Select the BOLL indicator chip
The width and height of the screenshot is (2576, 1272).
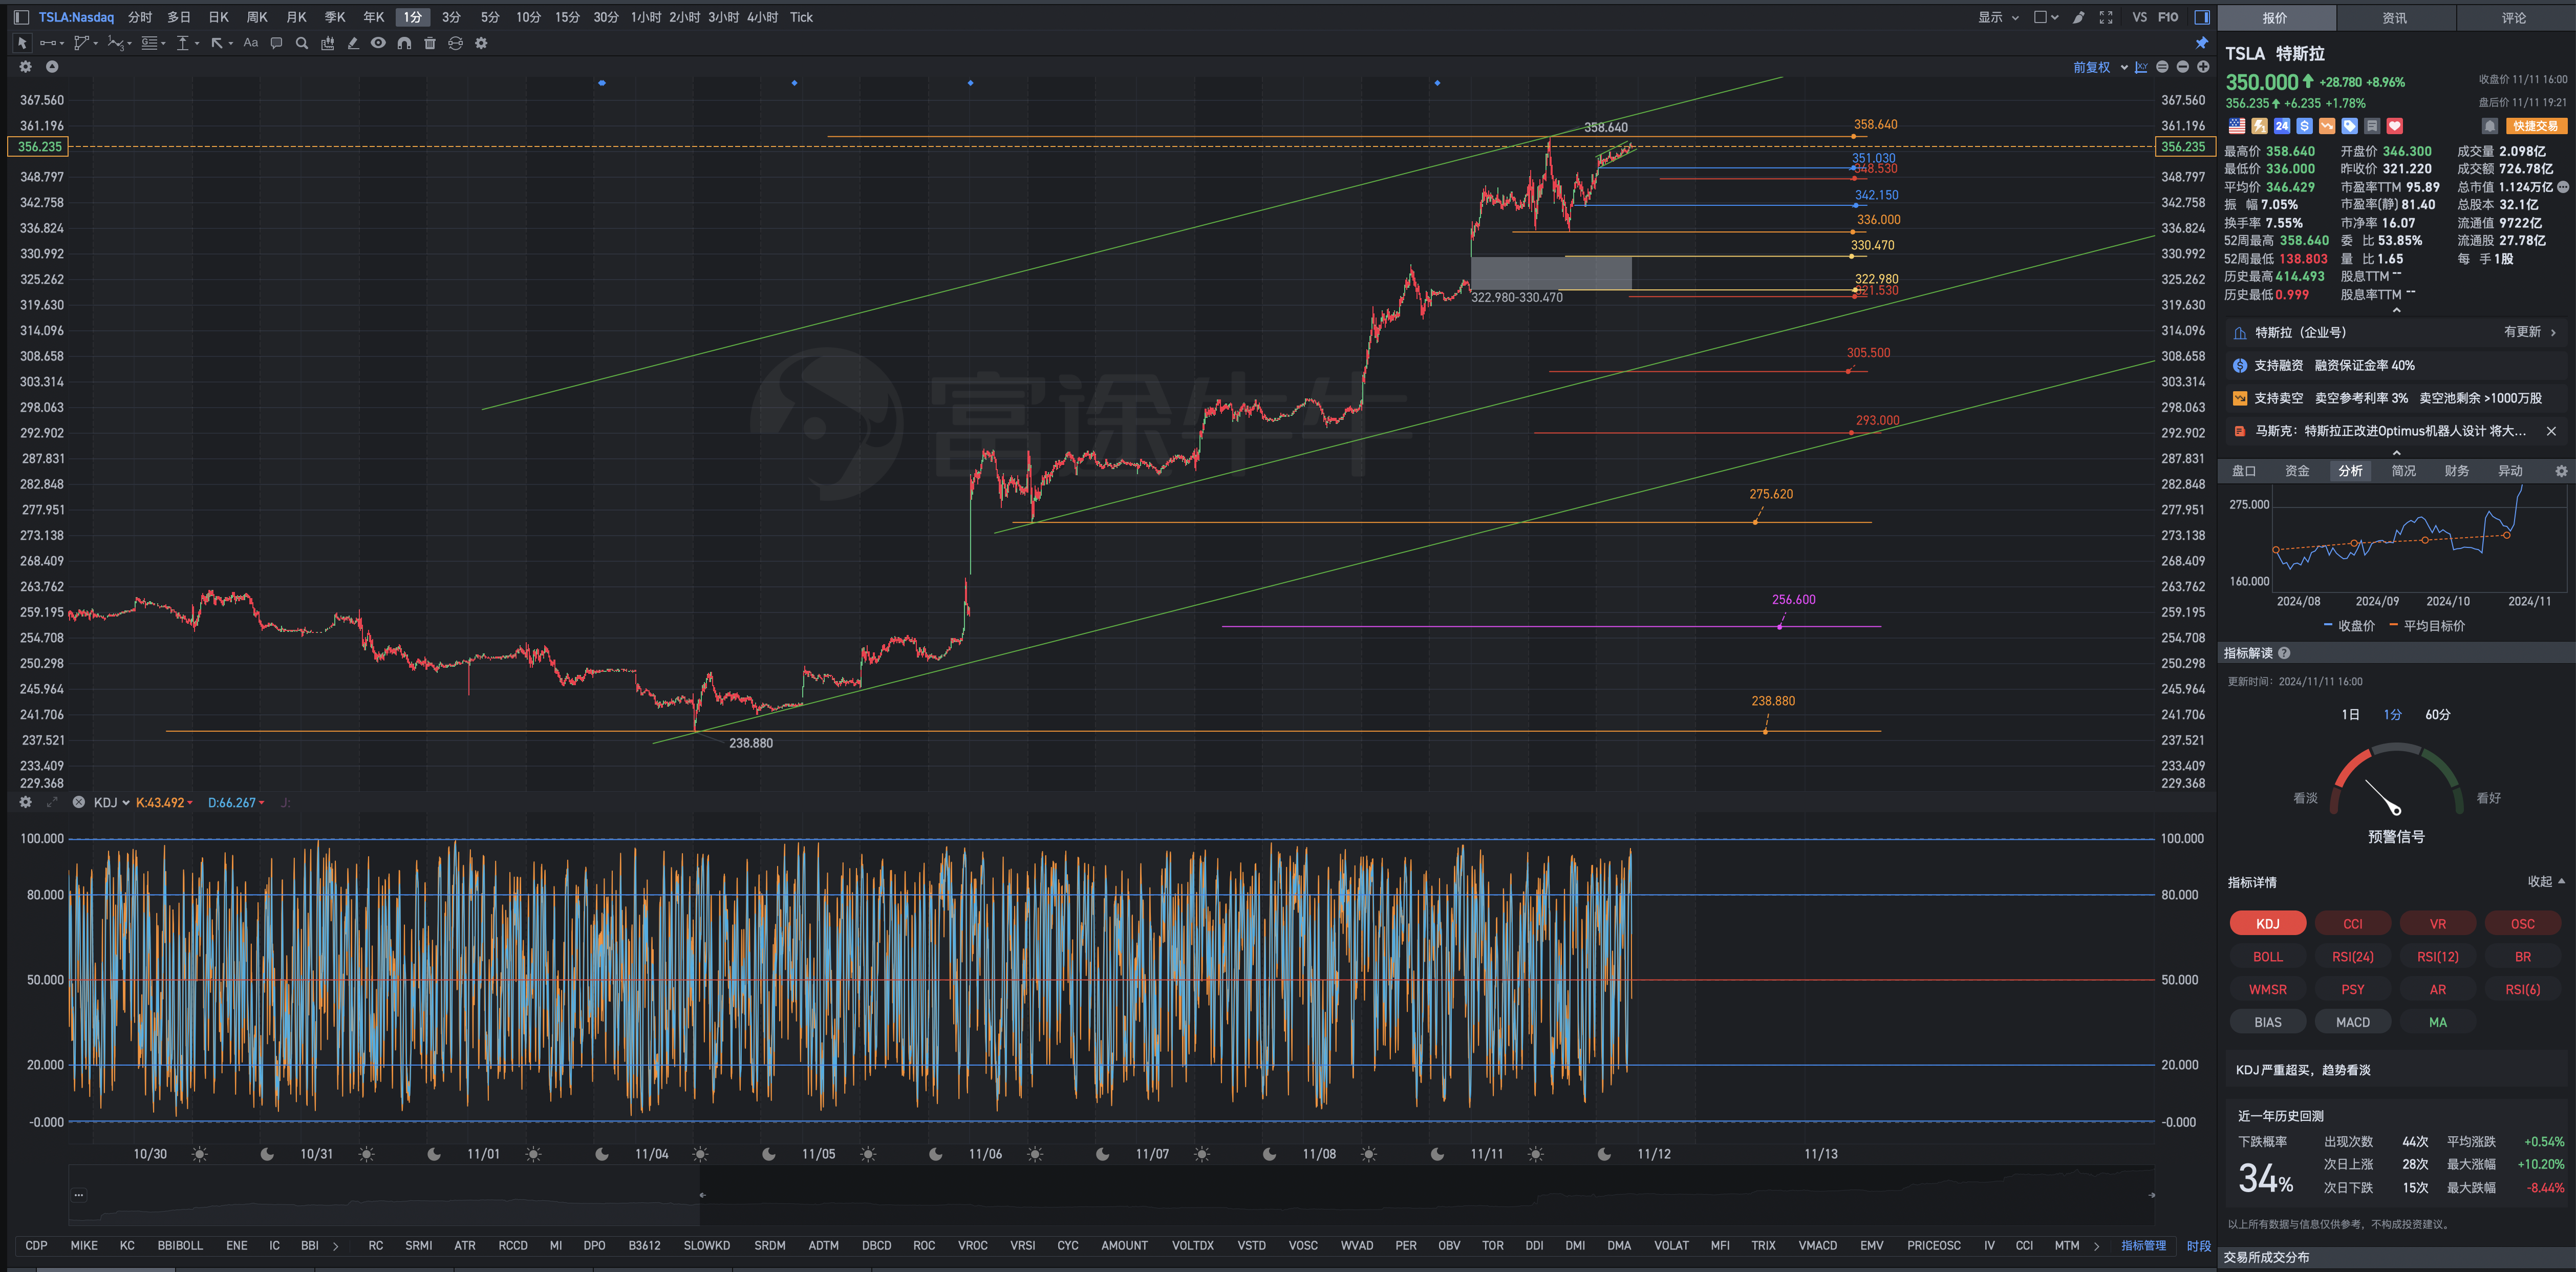(x=2267, y=957)
